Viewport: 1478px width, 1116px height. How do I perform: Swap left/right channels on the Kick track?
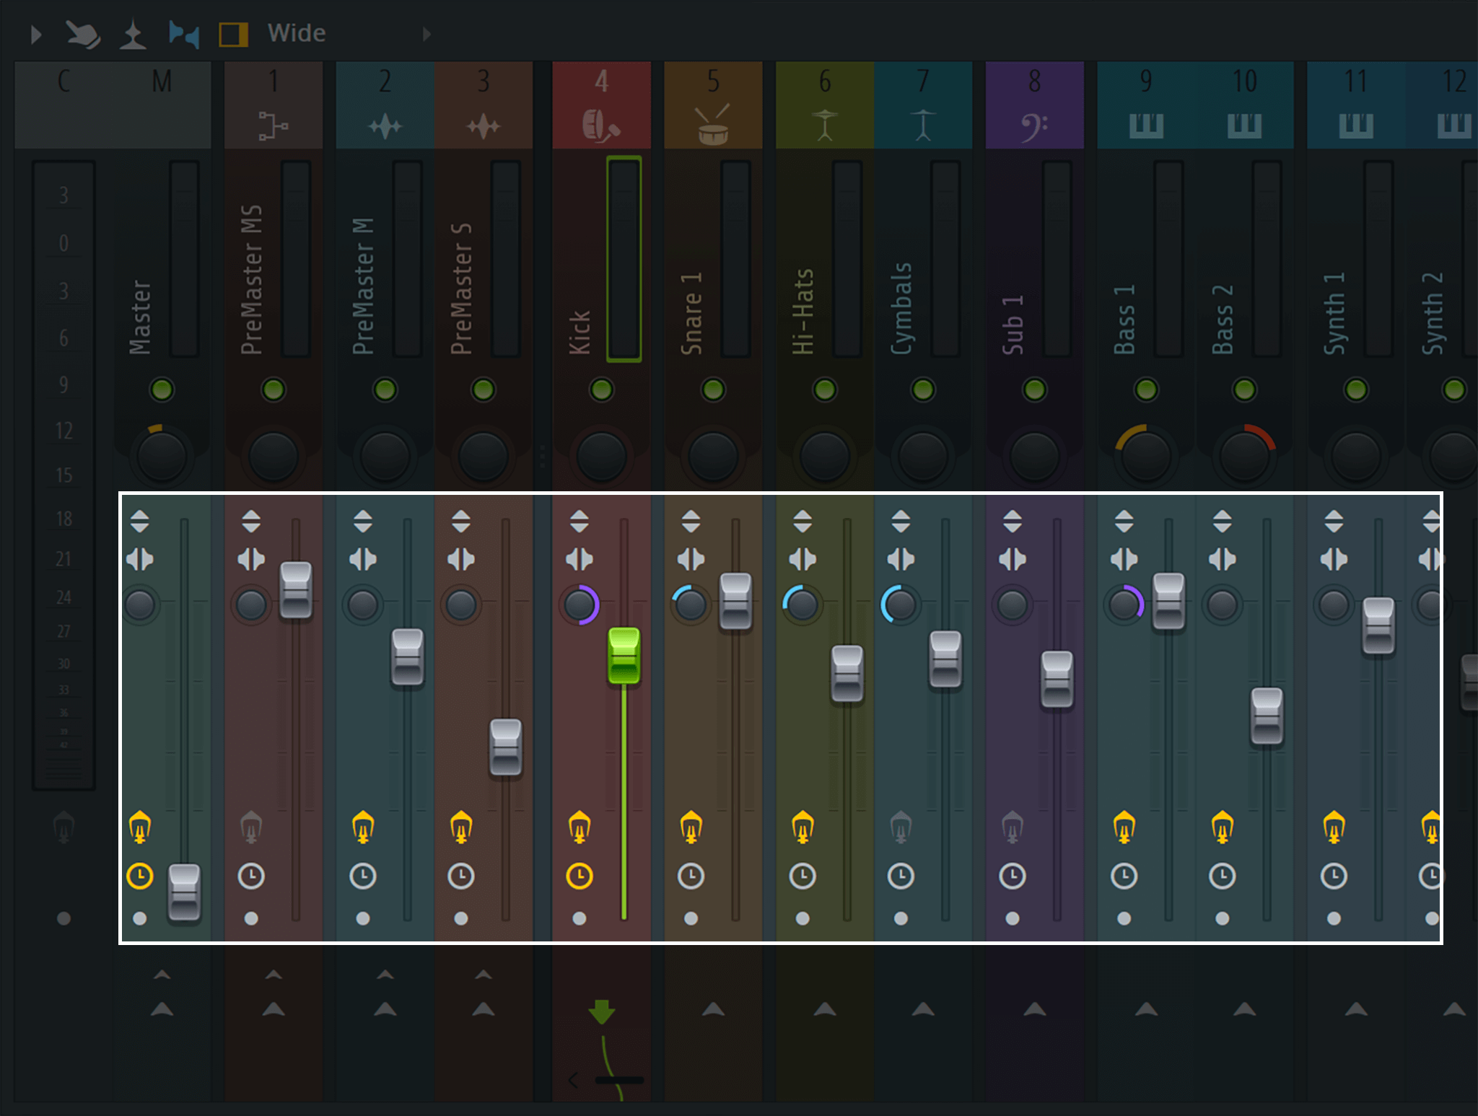click(x=580, y=559)
